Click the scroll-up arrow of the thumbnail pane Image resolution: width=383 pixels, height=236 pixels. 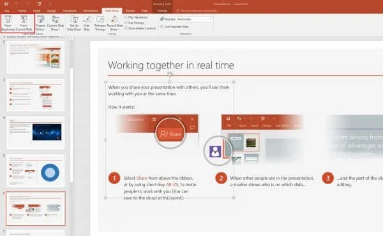tap(71, 38)
